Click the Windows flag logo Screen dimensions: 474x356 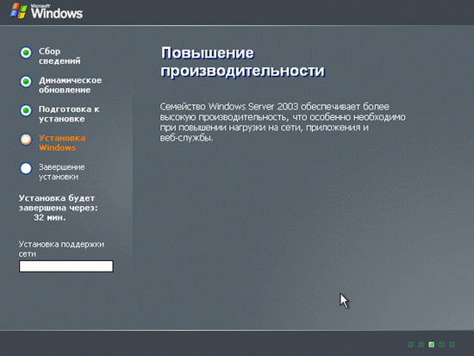(x=18, y=11)
